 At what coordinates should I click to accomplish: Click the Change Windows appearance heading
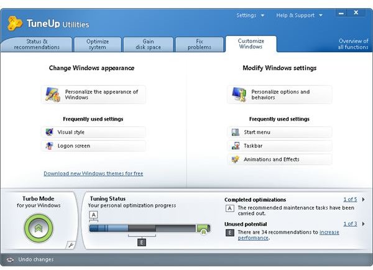click(91, 68)
